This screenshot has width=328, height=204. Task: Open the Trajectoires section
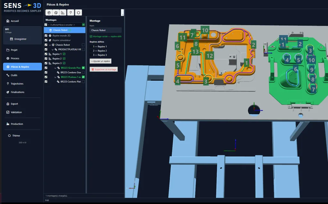22,84
